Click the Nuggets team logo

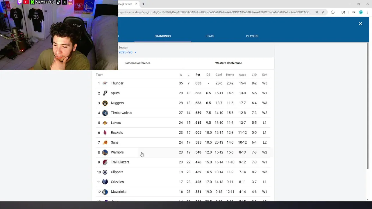point(105,103)
